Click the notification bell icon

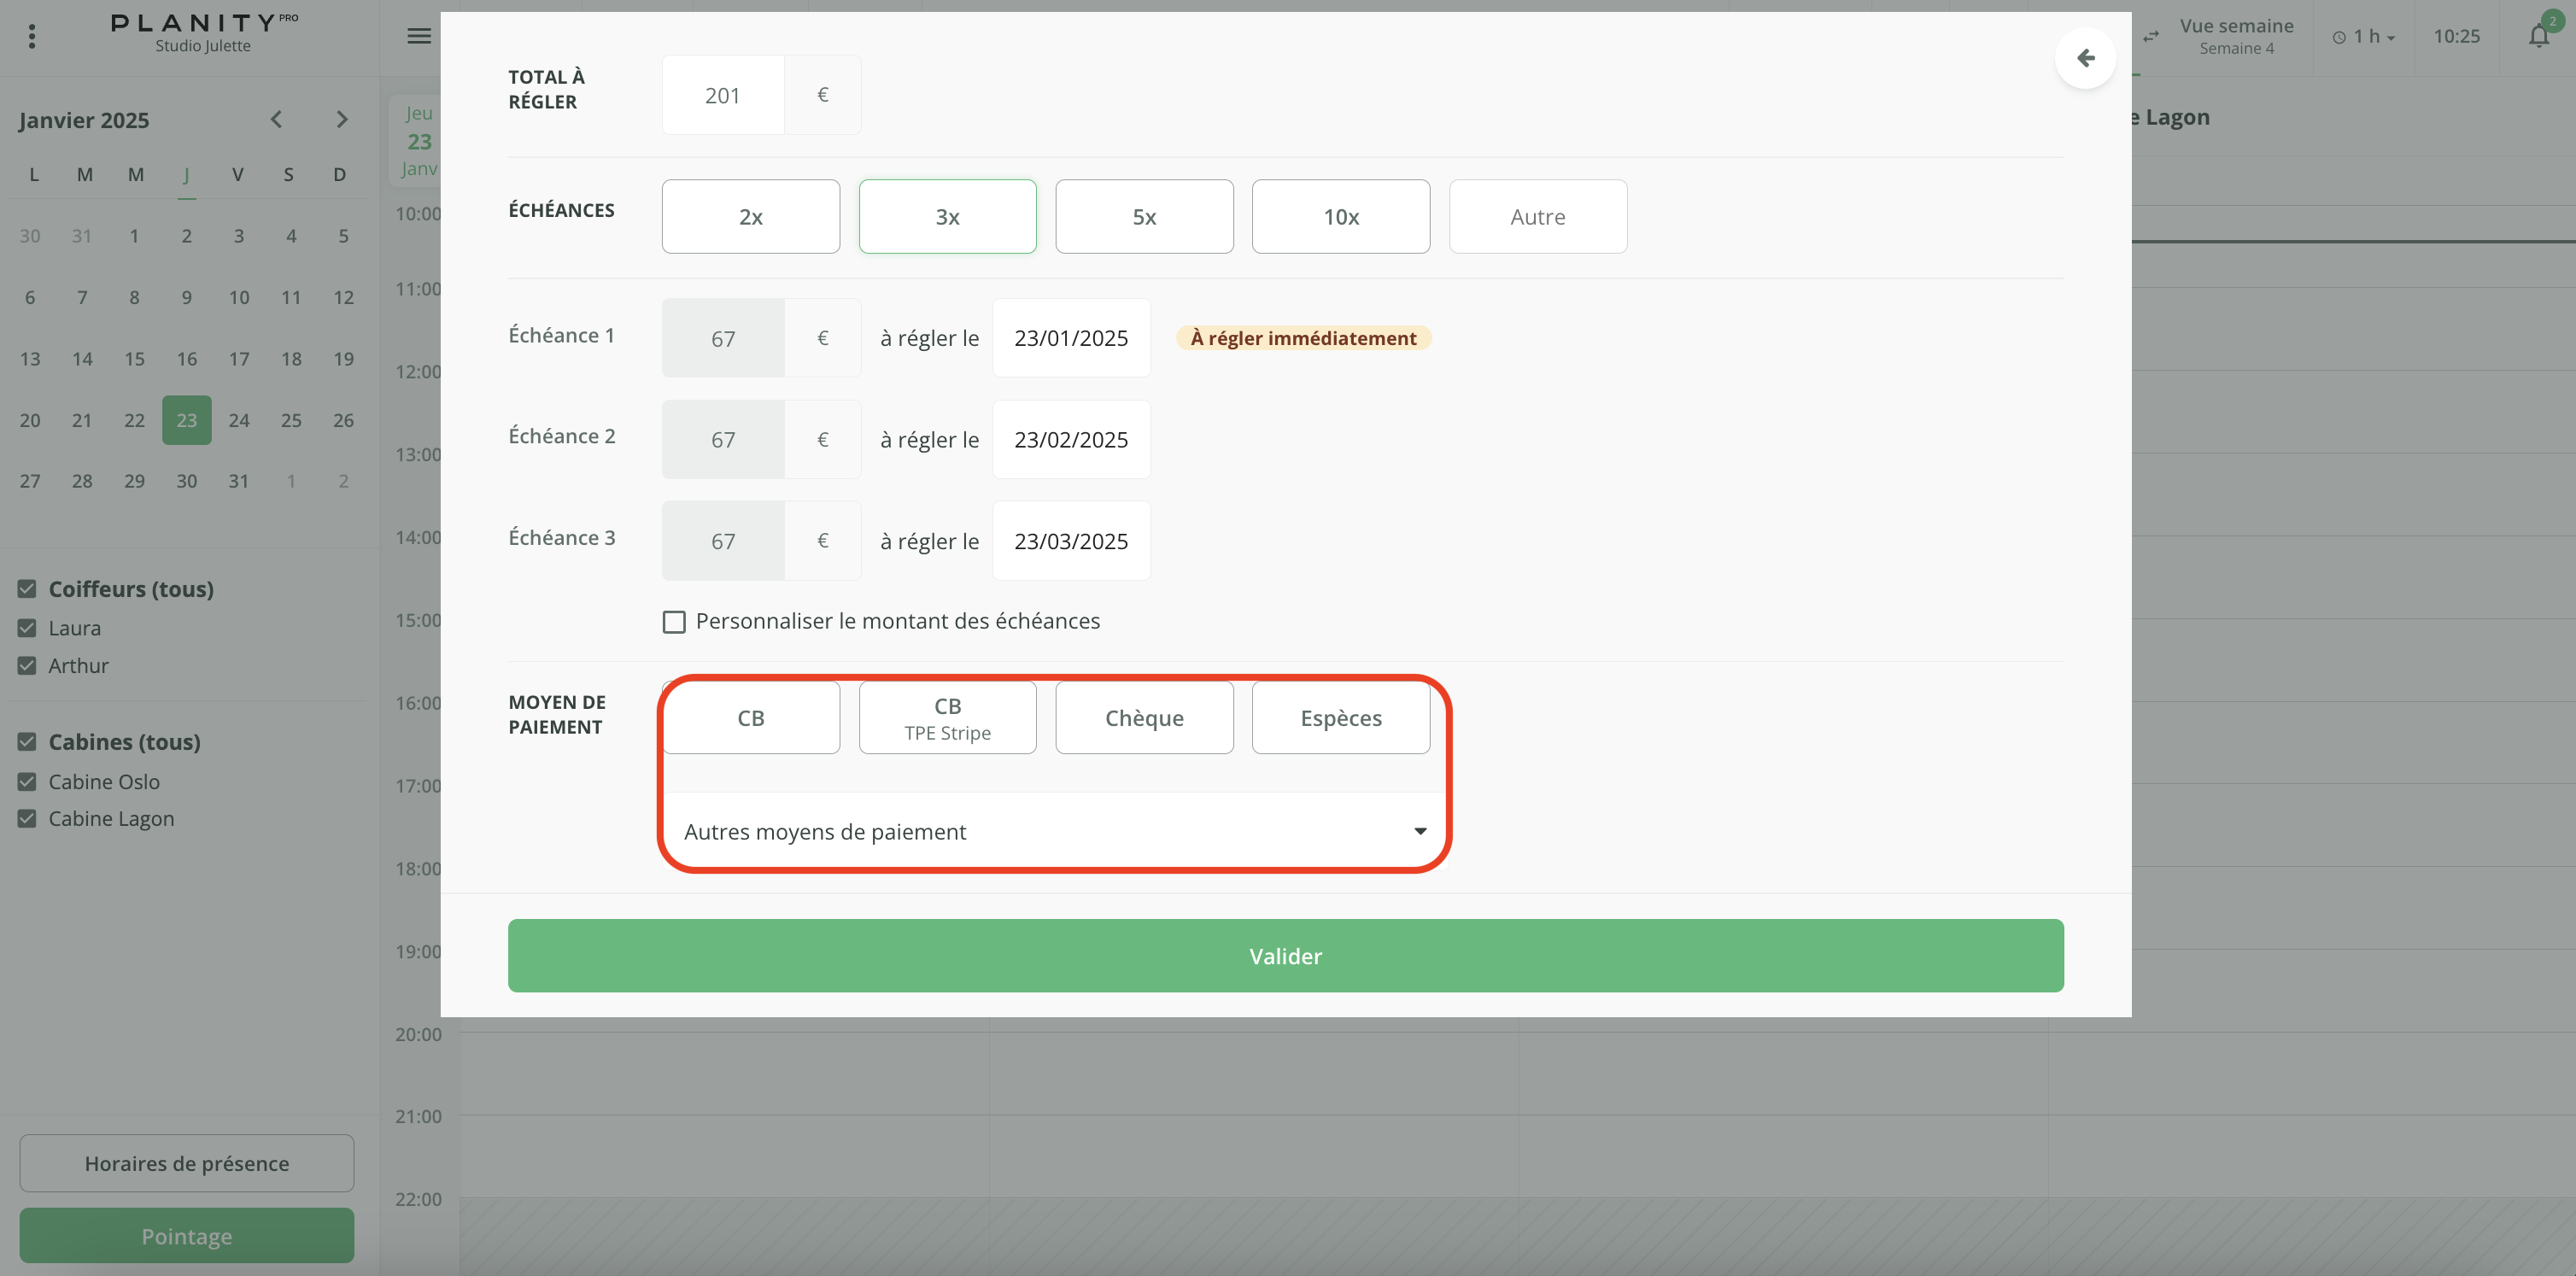pos(2538,37)
